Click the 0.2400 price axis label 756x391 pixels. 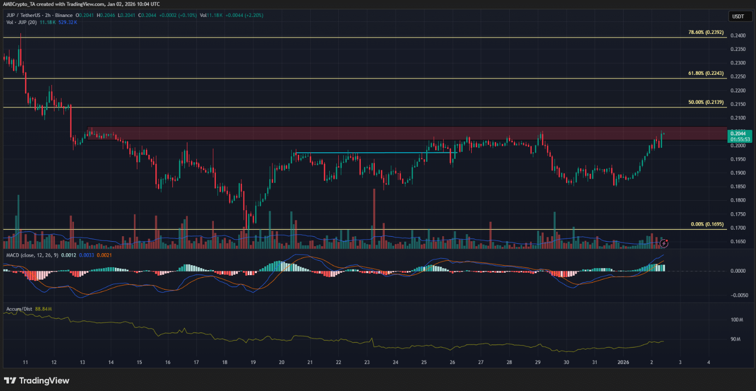coord(738,35)
